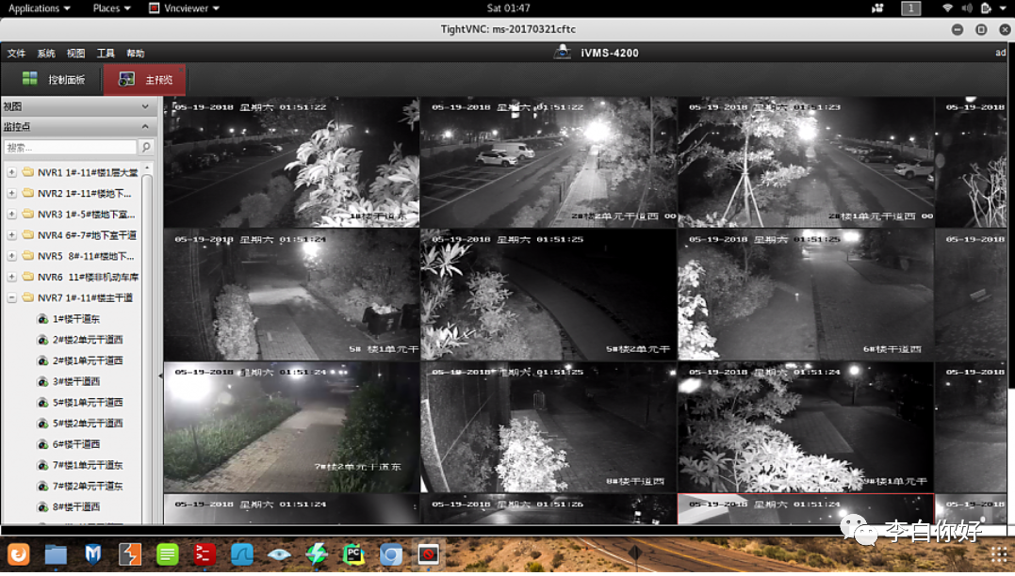Select the 2#楼1单元干道西 video feed

click(805, 162)
